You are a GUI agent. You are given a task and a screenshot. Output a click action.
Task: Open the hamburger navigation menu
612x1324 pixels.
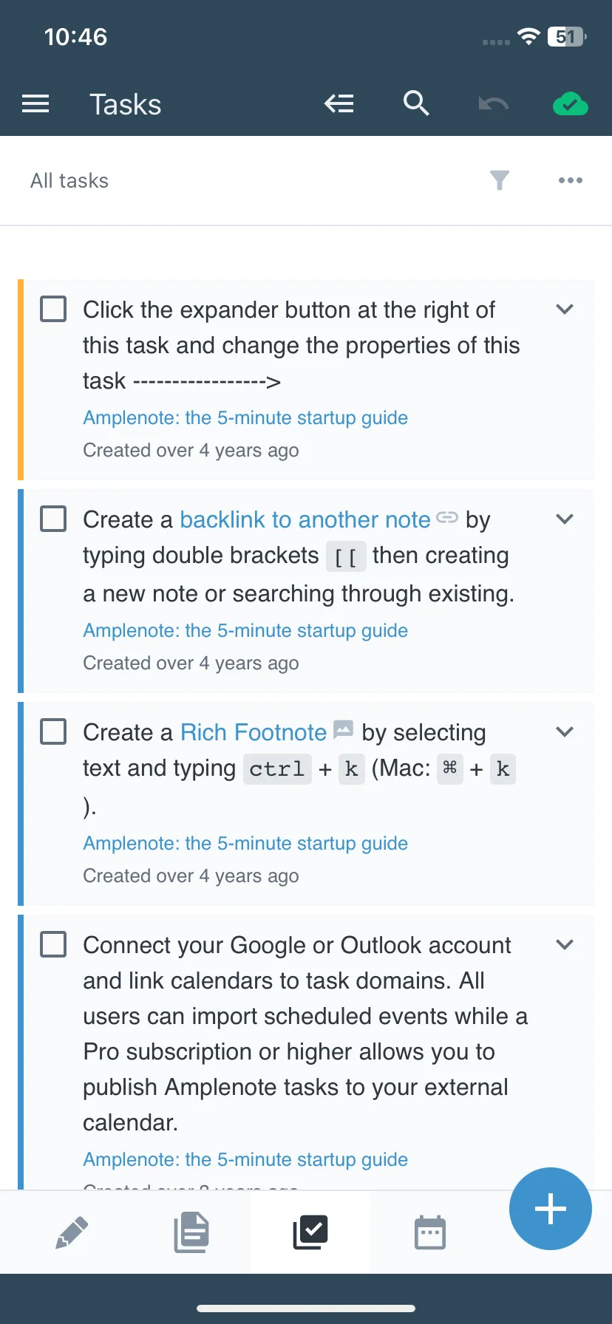coord(35,104)
